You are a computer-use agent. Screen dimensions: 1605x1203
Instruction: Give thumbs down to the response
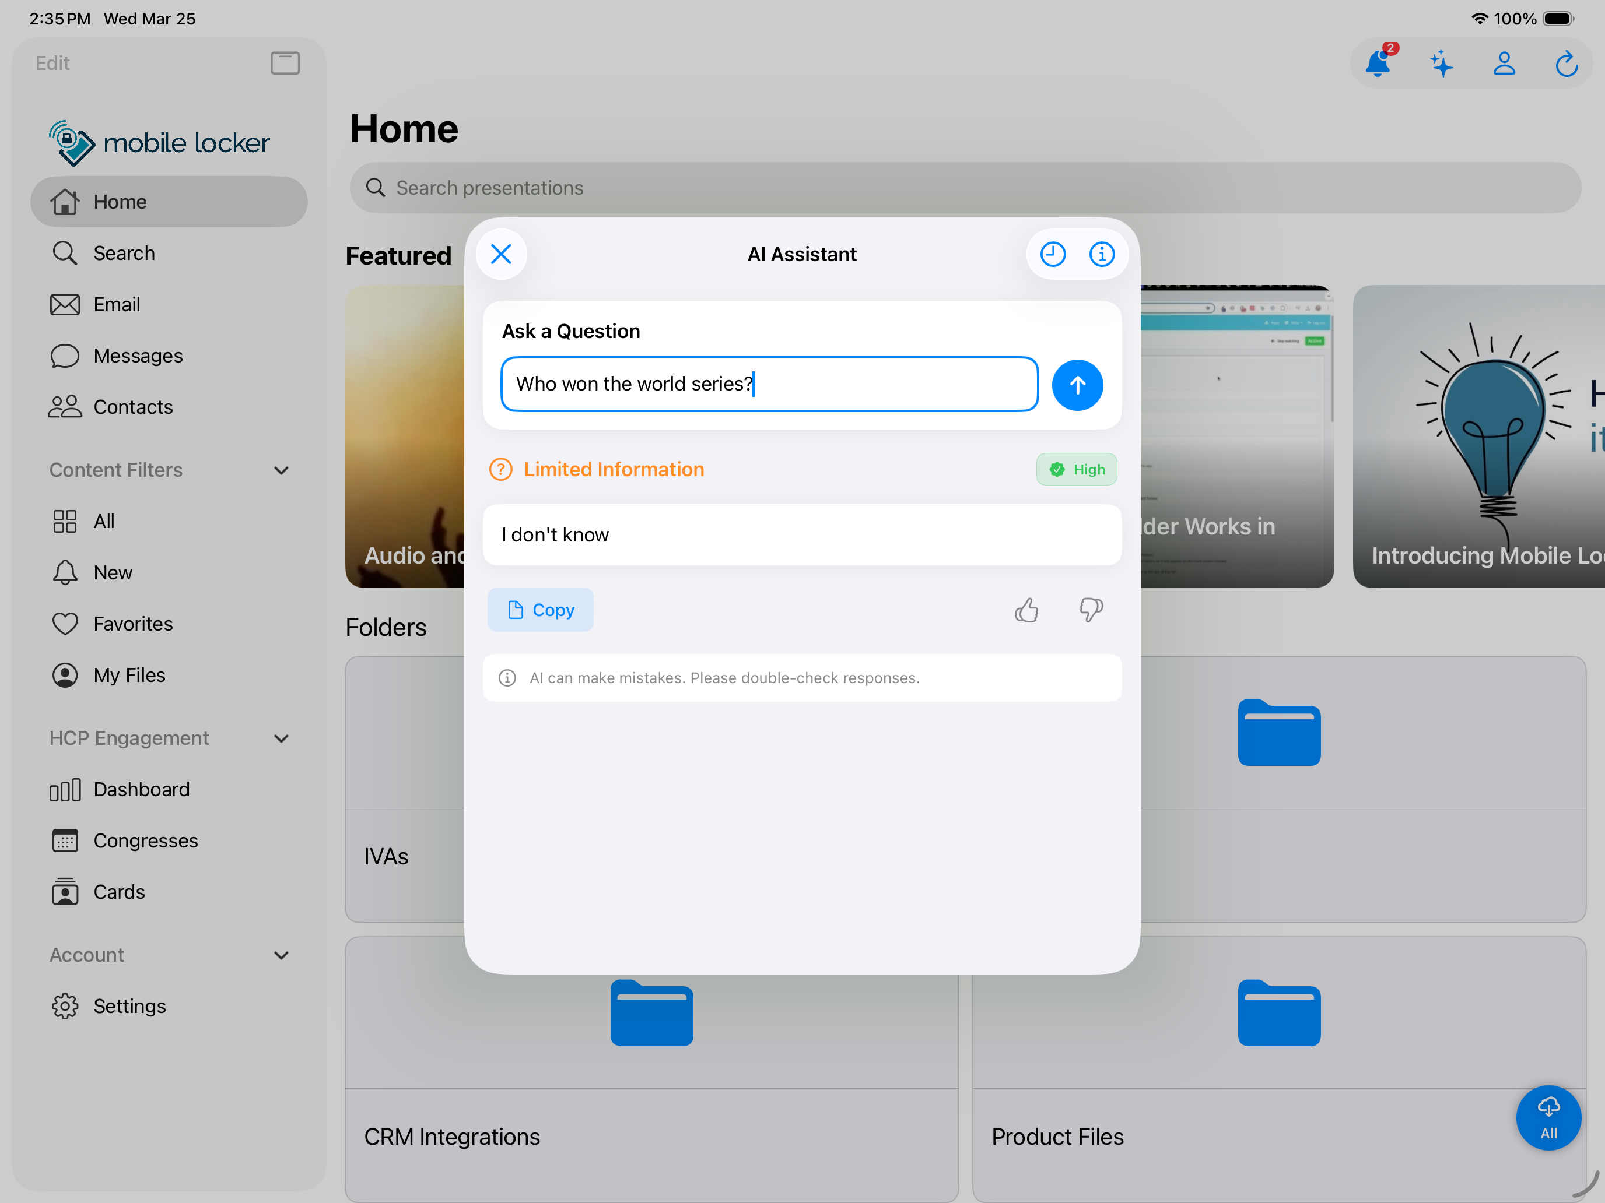(x=1091, y=610)
